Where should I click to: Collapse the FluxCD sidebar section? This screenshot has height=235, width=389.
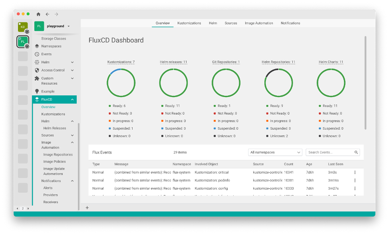[72, 99]
